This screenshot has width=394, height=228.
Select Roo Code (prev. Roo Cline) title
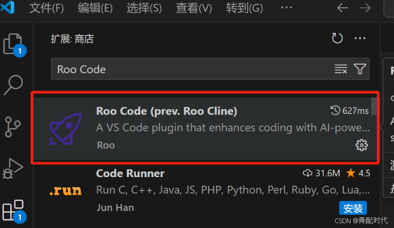point(167,111)
